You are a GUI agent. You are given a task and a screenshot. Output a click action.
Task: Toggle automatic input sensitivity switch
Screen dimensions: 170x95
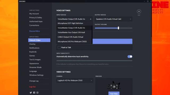pyautogui.click(x=130, y=56)
